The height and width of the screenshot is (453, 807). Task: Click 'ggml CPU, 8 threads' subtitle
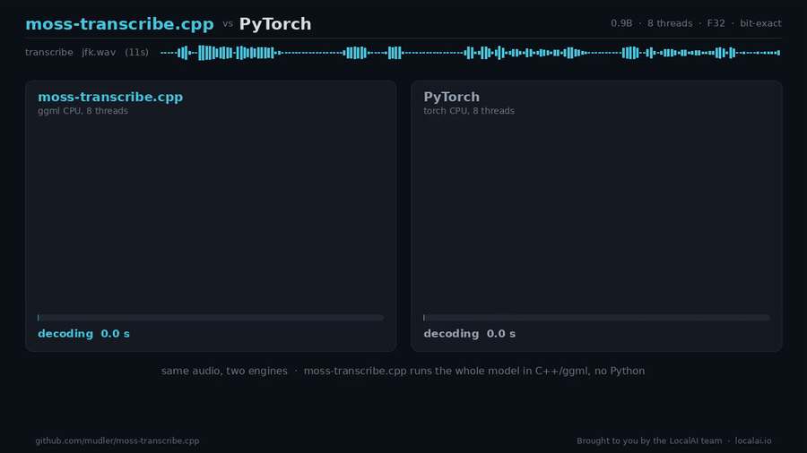pos(82,111)
